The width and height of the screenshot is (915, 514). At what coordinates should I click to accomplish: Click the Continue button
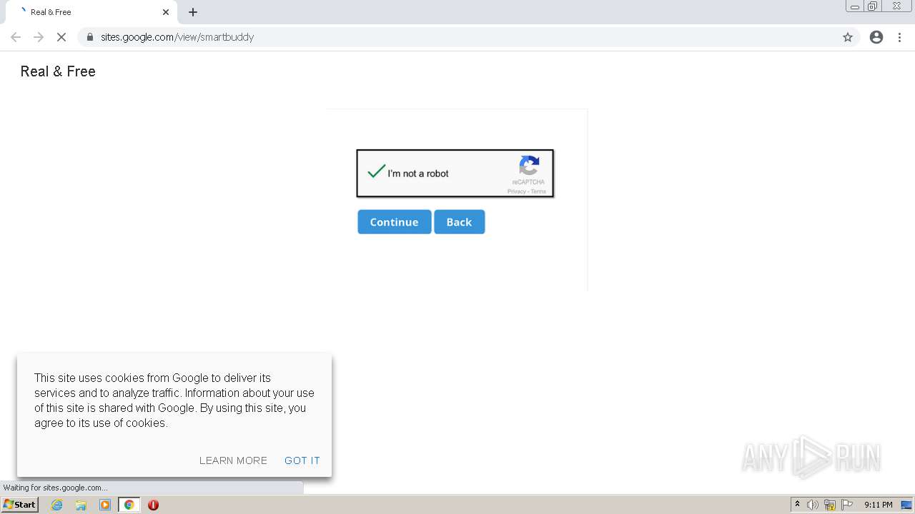395,222
